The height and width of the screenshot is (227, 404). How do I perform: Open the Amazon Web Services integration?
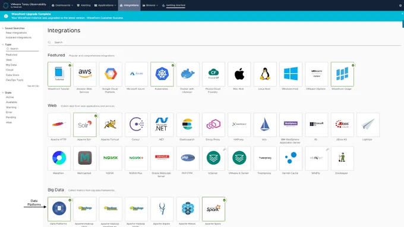coord(85,74)
